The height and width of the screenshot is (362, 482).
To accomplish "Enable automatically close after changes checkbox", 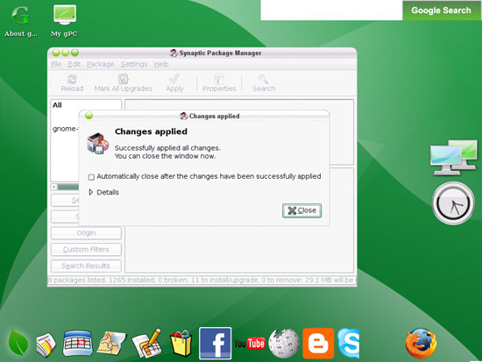I will [91, 177].
